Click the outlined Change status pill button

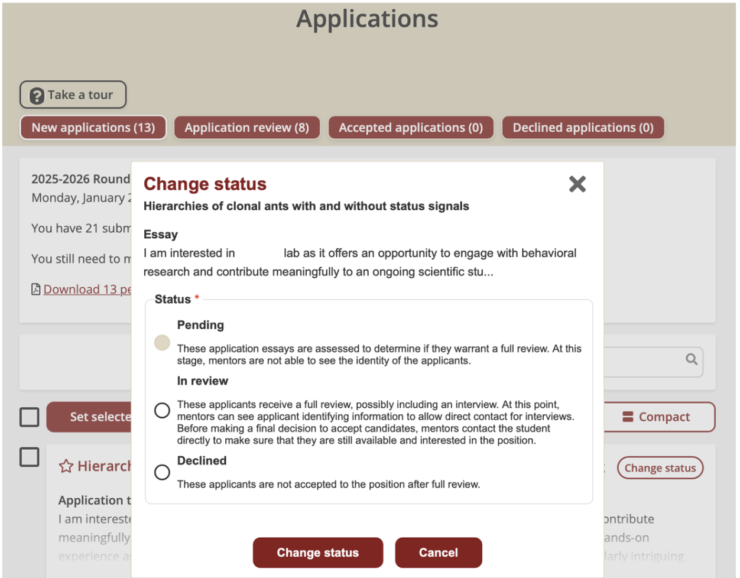click(660, 468)
